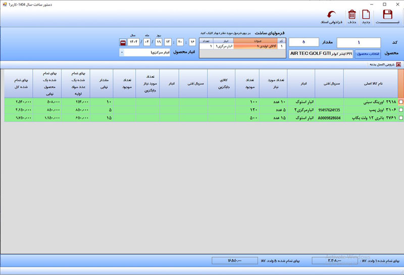Click the مقدار quantity input field
404x275 pixels.
pos(304,42)
